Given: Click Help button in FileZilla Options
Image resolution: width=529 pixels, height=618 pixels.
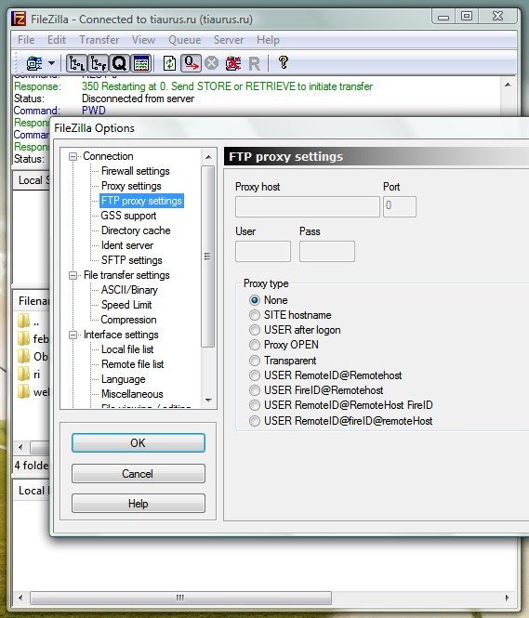Looking at the screenshot, I should [x=139, y=504].
